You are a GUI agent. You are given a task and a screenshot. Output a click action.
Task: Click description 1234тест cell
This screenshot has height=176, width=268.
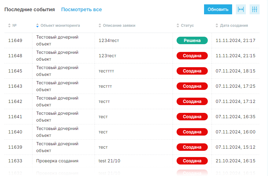(109, 40)
